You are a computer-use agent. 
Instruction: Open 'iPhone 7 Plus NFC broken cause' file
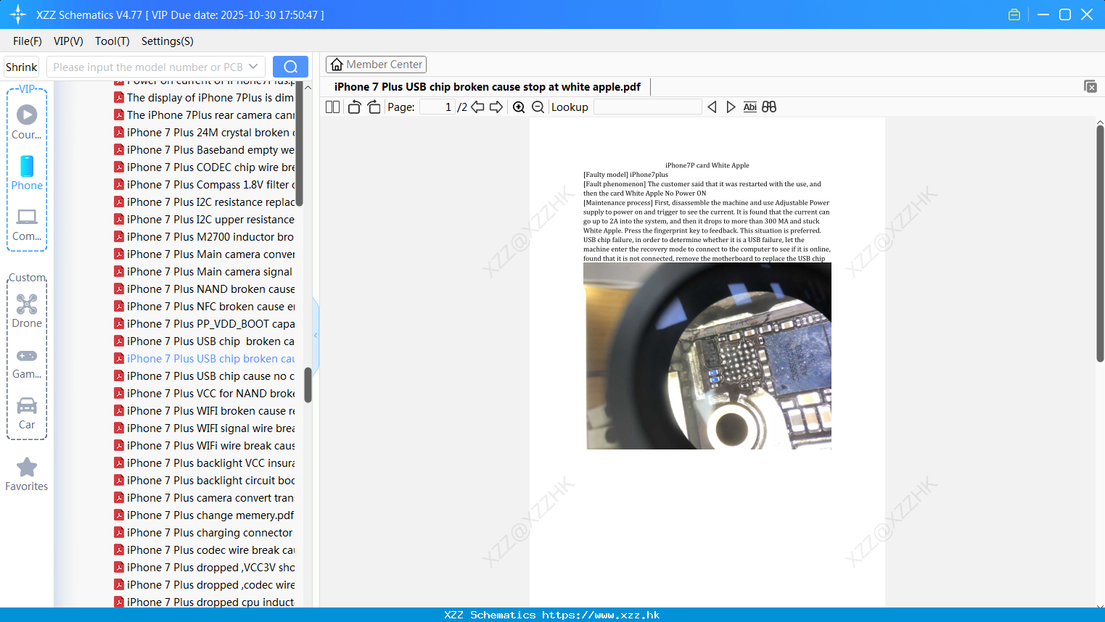204,307
